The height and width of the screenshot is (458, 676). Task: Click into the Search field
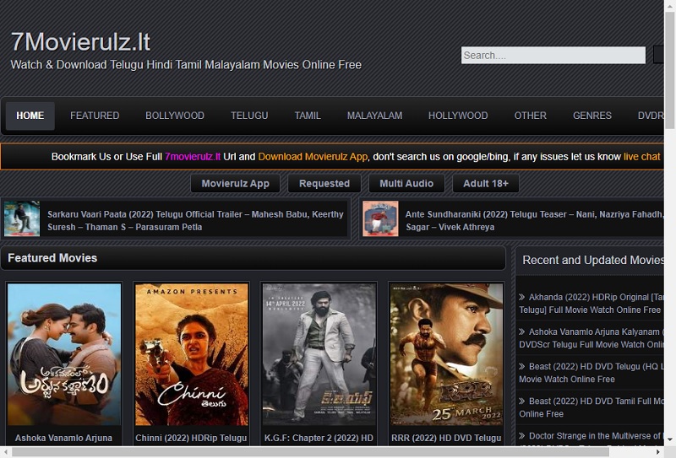pyautogui.click(x=553, y=55)
